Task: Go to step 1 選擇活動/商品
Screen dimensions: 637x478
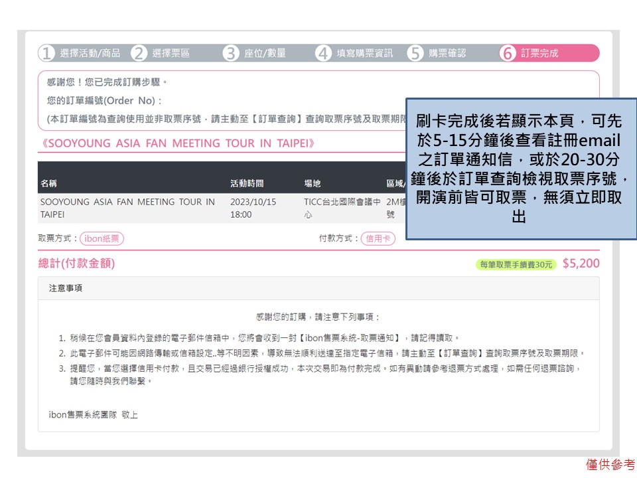Action: tap(80, 53)
